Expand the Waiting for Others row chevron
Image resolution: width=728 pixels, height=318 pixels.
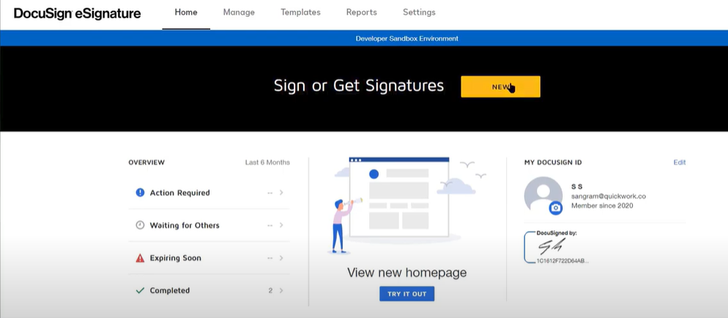(281, 225)
